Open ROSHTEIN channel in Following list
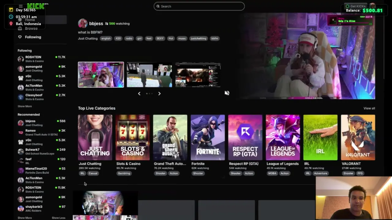Screen dimensions: 392x220 click(x=41, y=59)
